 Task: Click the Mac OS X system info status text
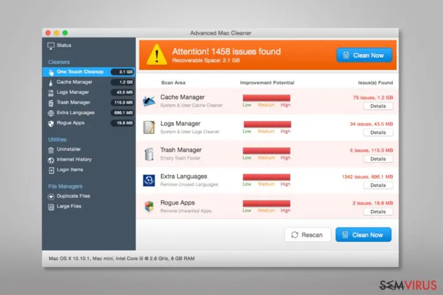[x=122, y=259]
